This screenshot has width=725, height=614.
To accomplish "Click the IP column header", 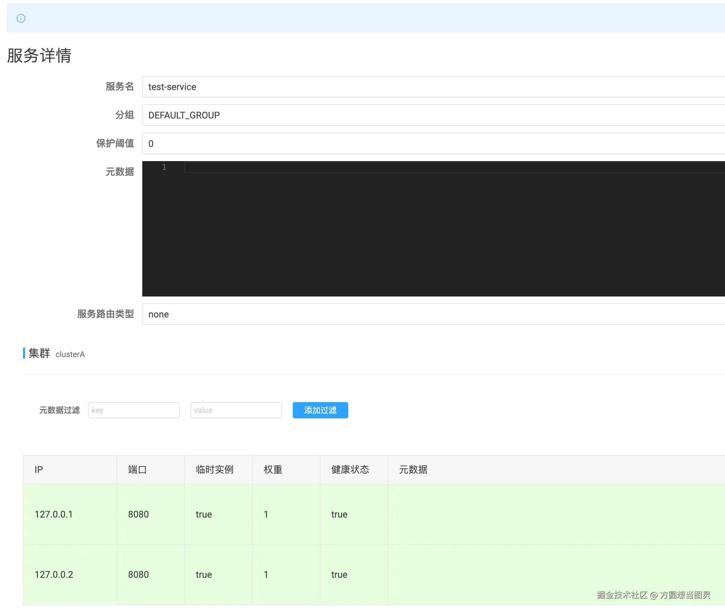I will 39,469.
